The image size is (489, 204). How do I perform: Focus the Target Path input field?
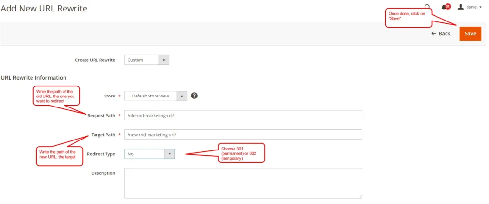243,134
